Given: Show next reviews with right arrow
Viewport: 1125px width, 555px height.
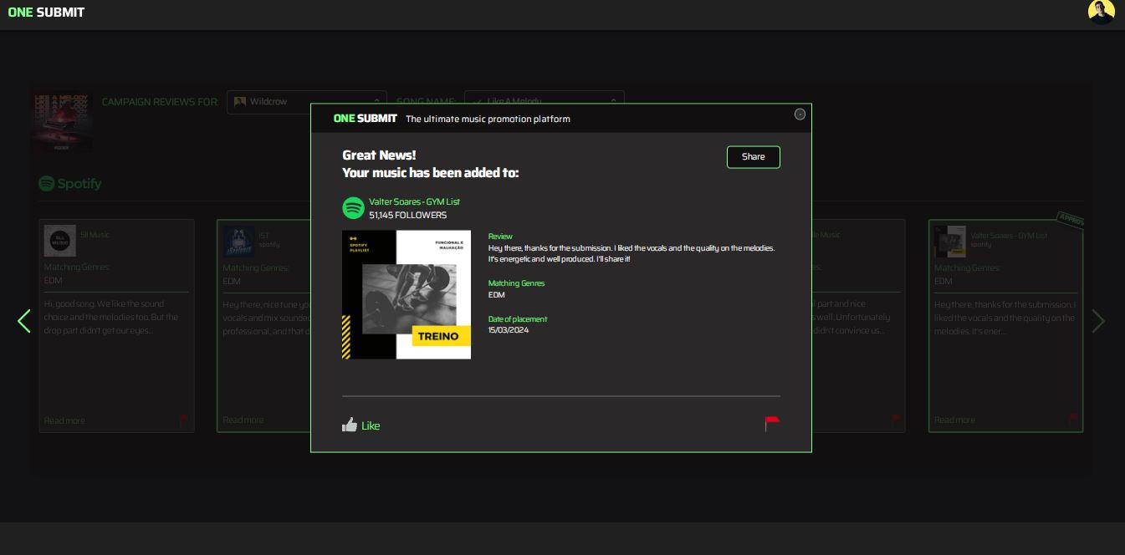Looking at the screenshot, I should [1098, 321].
